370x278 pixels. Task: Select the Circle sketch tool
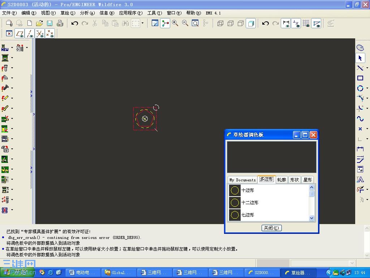[x=360, y=88]
